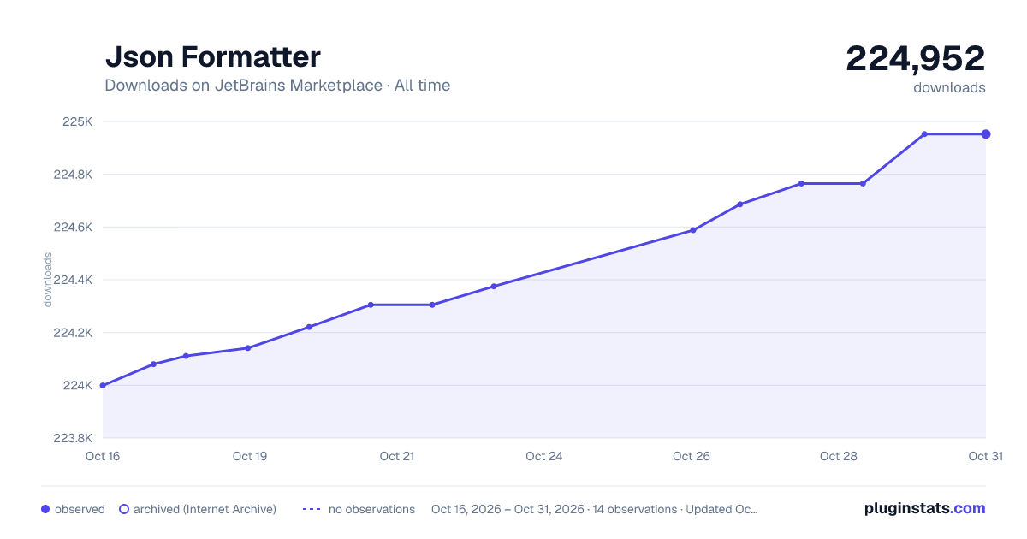Click the "Downloads on JetBrains Marketplace · All time" subtitle
The width and height of the screenshot is (1027, 539).
pyautogui.click(x=277, y=86)
